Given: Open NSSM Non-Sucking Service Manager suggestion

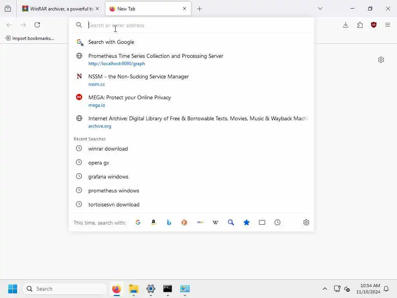Looking at the screenshot, I should coord(191,80).
